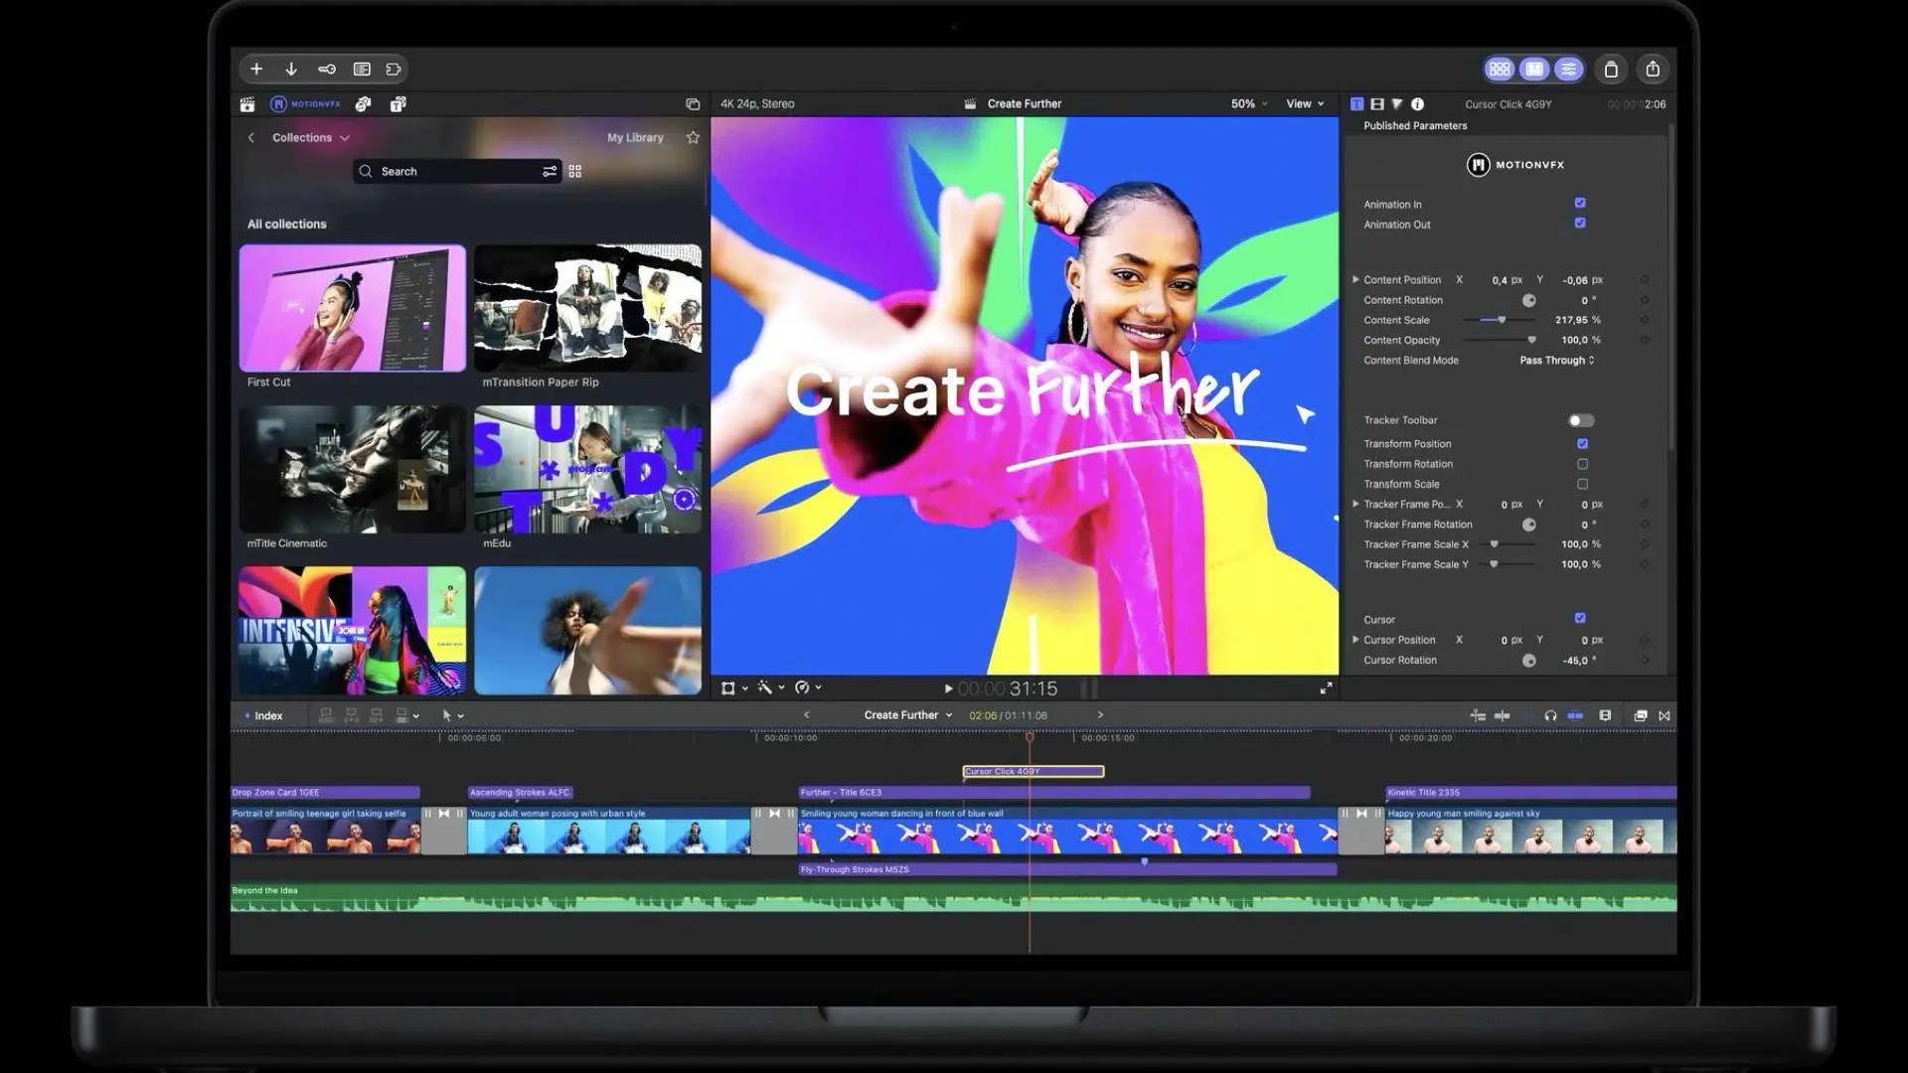Select the Kinetic Title 2335 timeline clip

pos(1530,792)
